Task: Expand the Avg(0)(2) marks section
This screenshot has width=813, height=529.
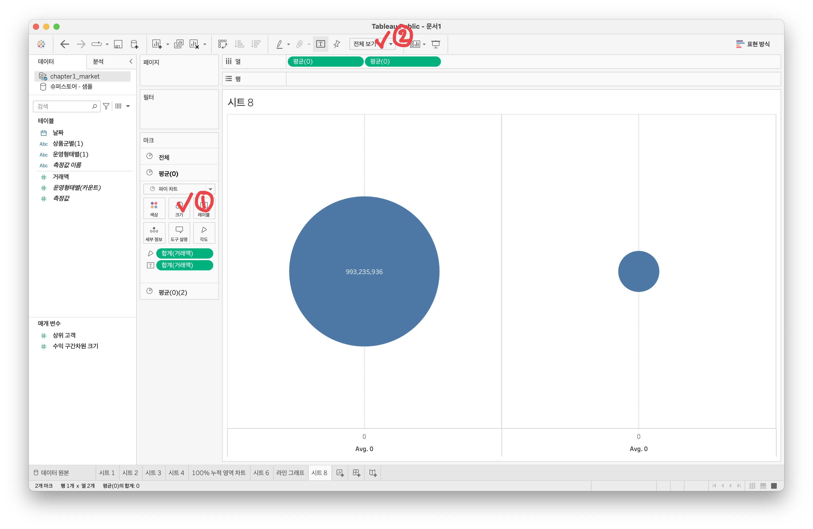Action: (x=172, y=292)
